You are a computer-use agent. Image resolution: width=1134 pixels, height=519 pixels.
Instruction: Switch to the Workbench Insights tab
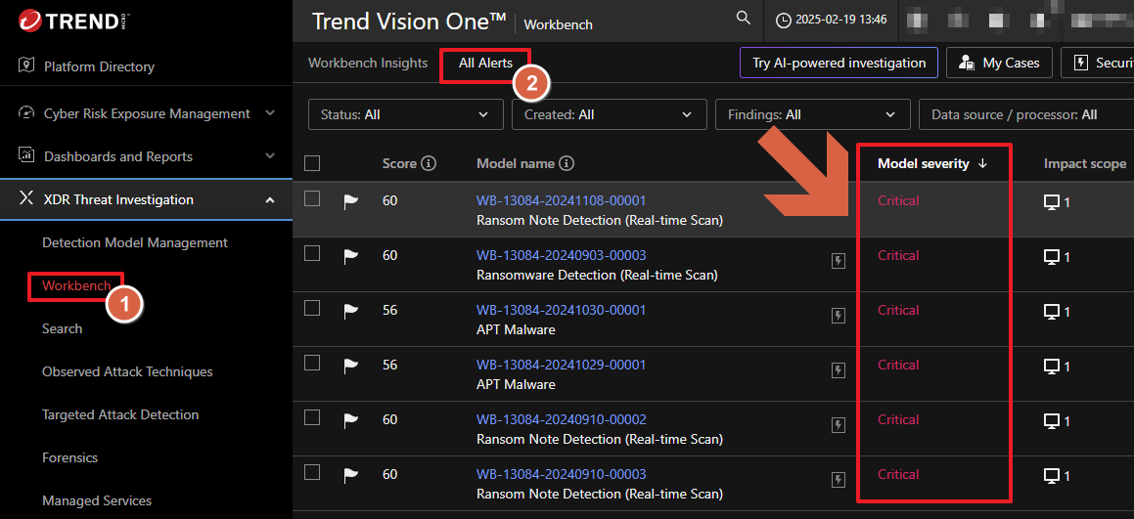[x=368, y=63]
